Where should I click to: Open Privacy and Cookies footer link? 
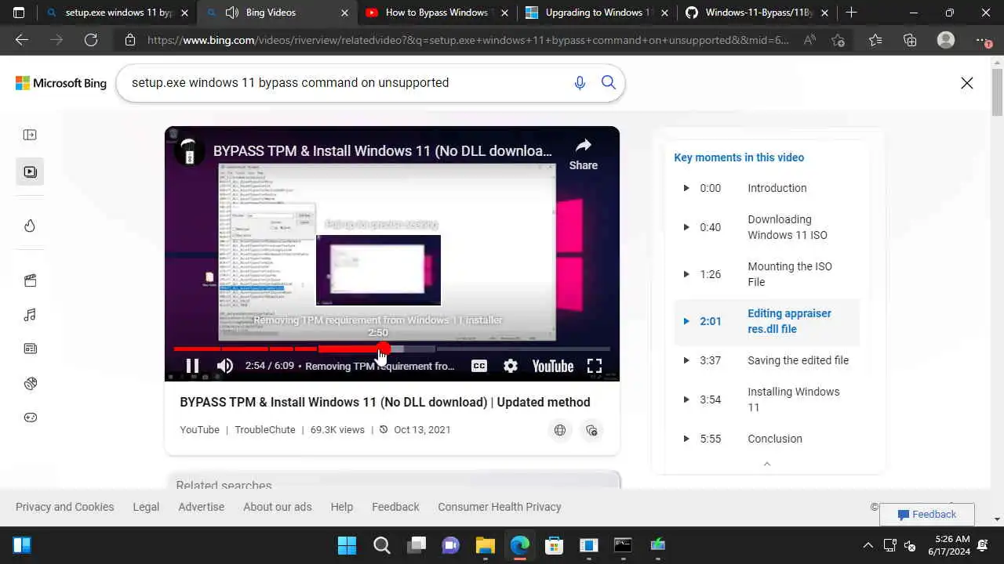[65, 507]
